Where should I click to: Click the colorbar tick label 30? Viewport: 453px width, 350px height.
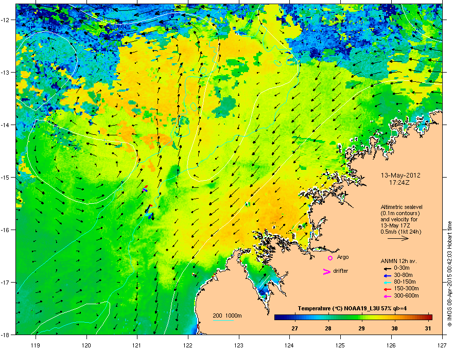(x=395, y=328)
